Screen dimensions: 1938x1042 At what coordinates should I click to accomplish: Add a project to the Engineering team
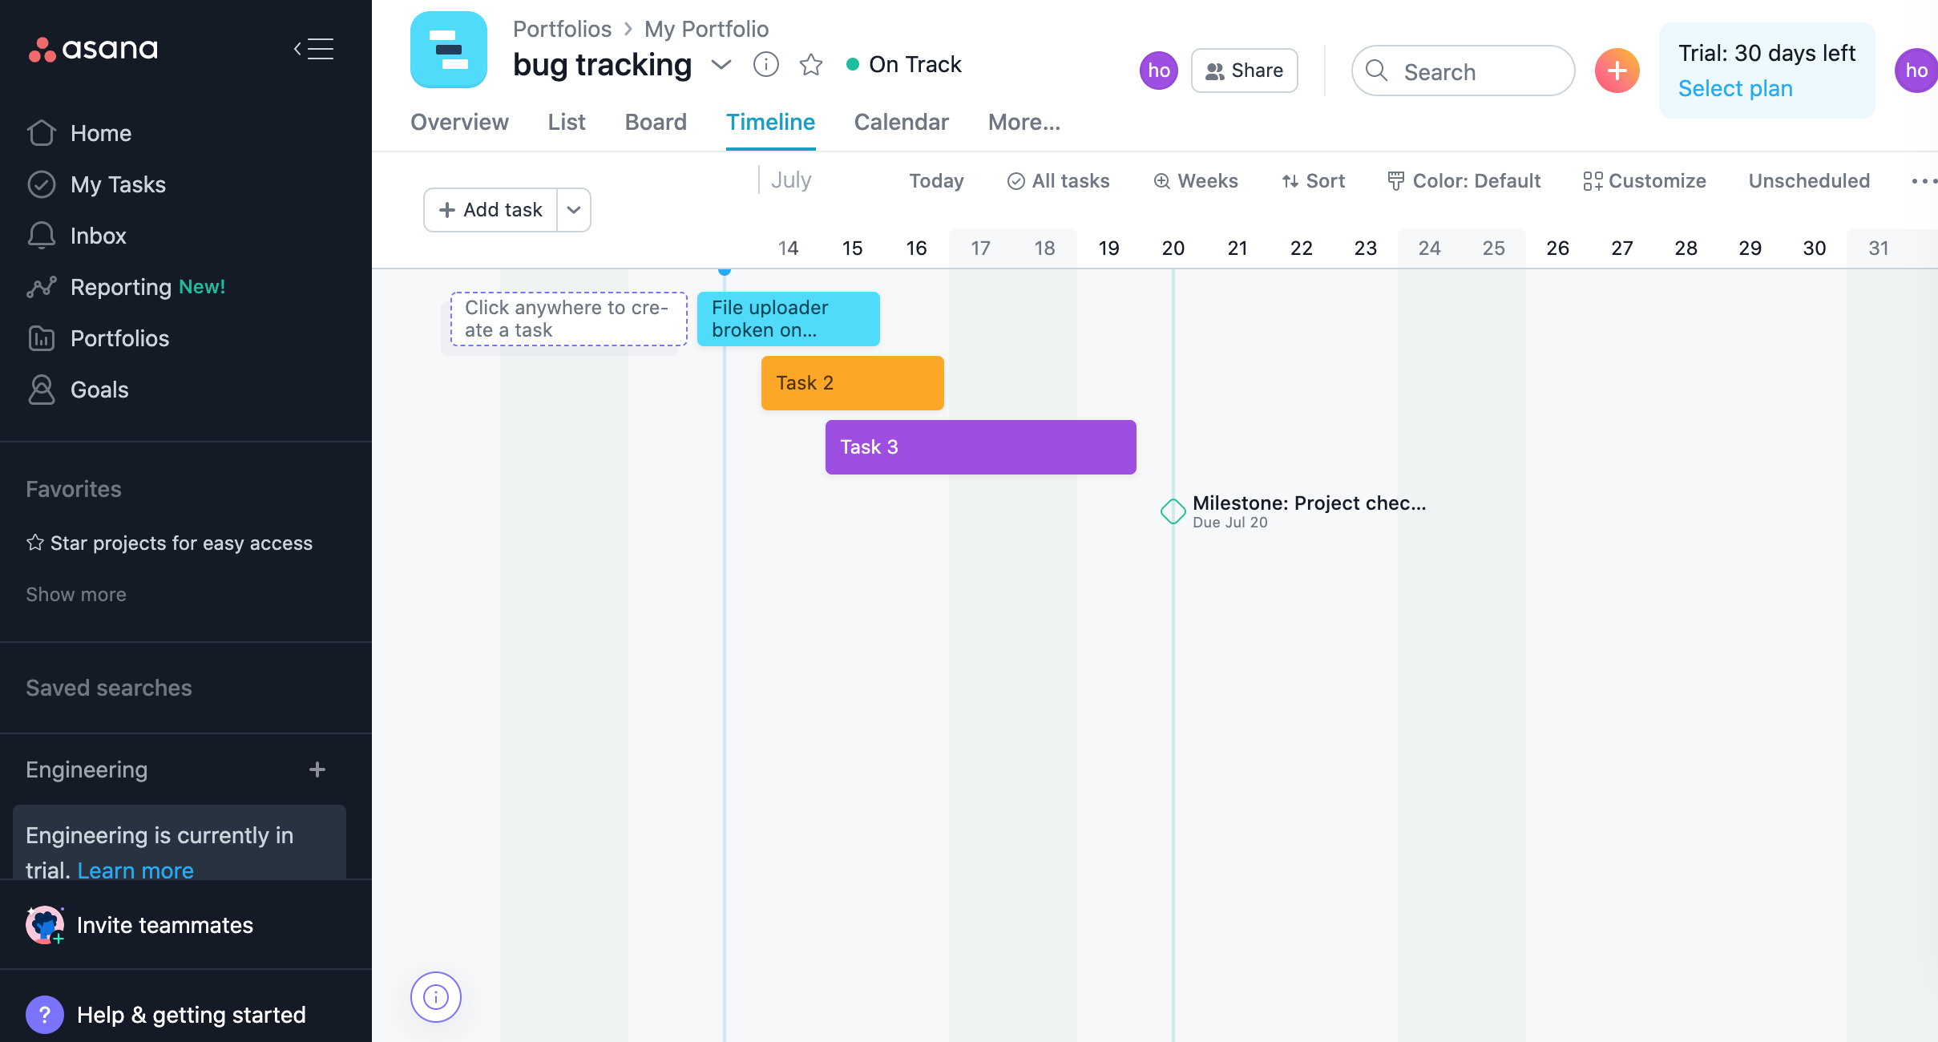point(317,769)
